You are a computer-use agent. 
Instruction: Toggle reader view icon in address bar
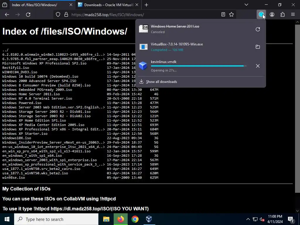tap(223, 15)
